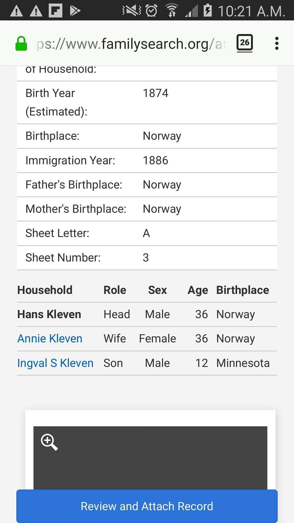
Task: Tap the green secure lock icon
Action: (21, 44)
